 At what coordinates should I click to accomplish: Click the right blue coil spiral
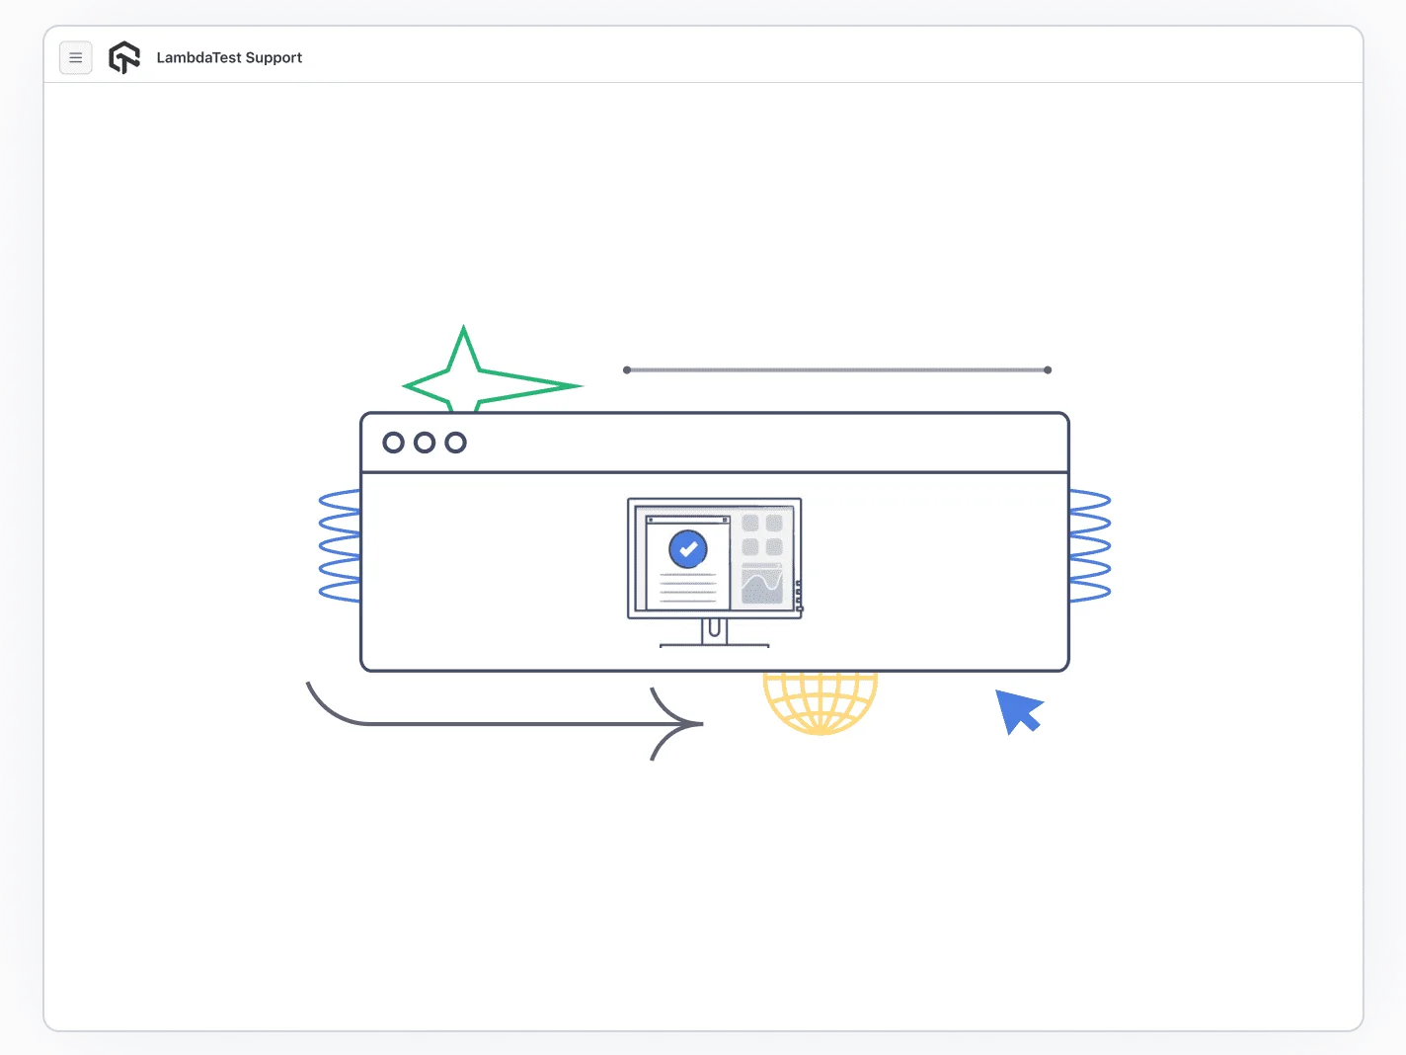point(1089,544)
